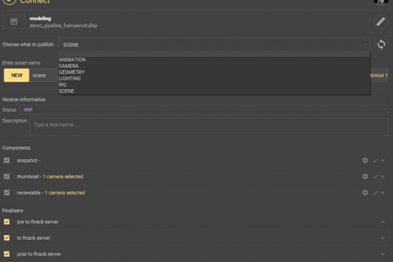The height and width of the screenshot is (262, 393).
Task: Click the pencil edit context icon
Action: pyautogui.click(x=381, y=22)
